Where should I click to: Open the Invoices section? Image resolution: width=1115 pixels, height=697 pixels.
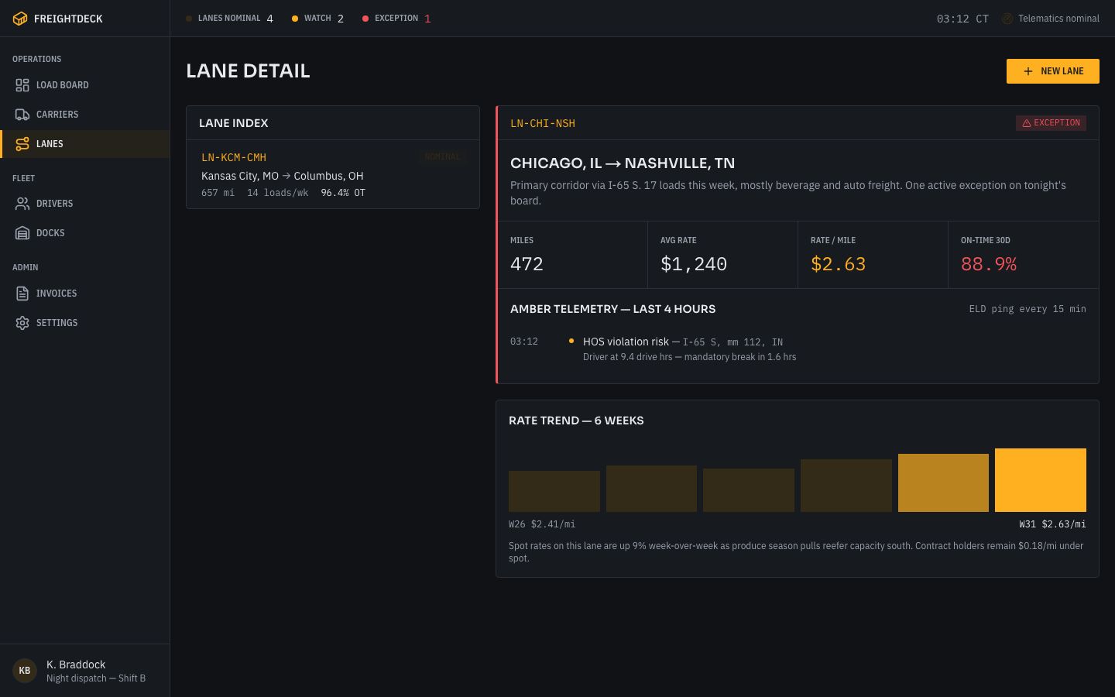pos(85,294)
